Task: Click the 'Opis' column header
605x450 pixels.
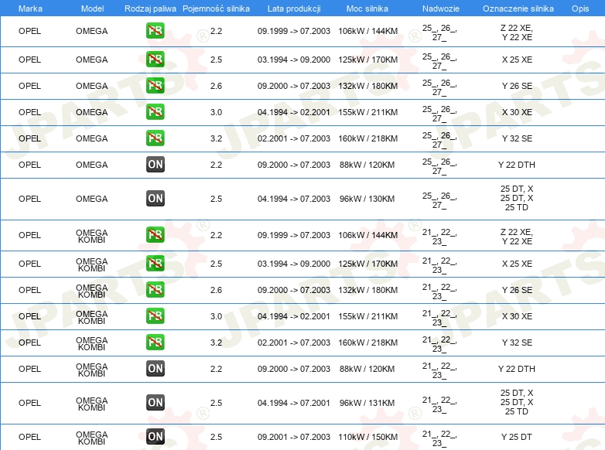Action: click(580, 9)
